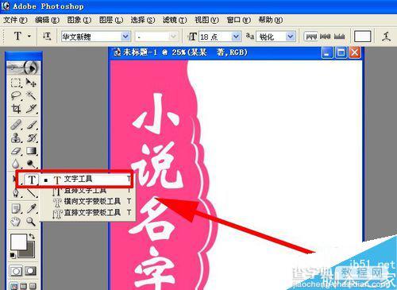Select the Brush tool
Screen dimensions: 397x290
31,125
